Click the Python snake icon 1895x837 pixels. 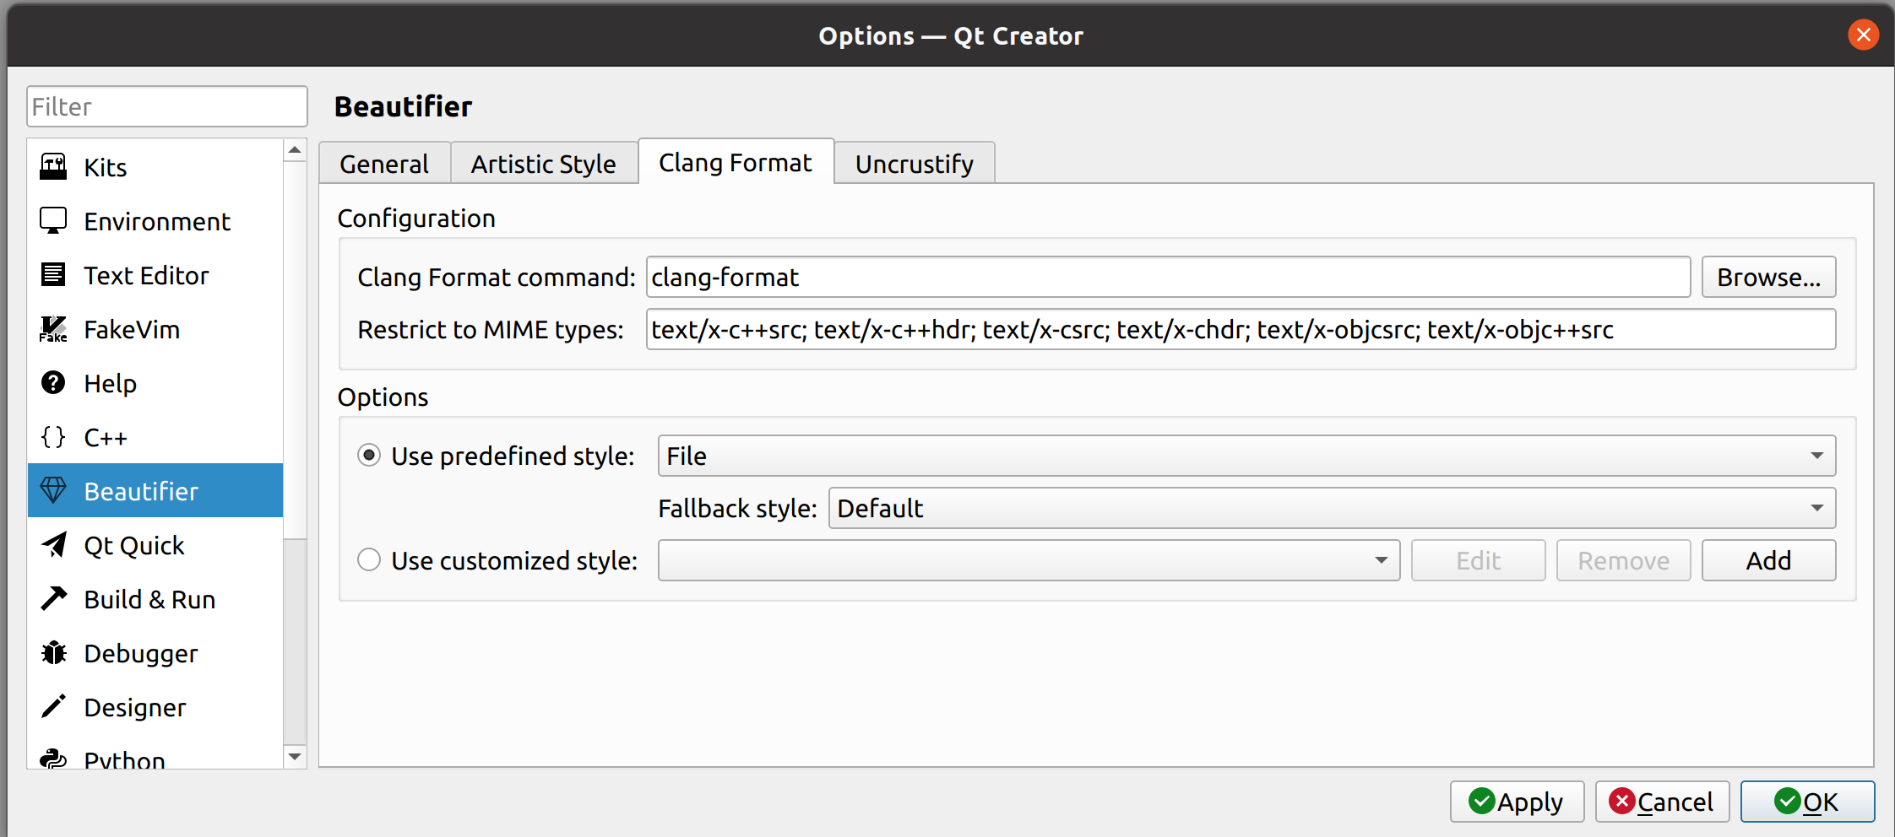click(53, 759)
